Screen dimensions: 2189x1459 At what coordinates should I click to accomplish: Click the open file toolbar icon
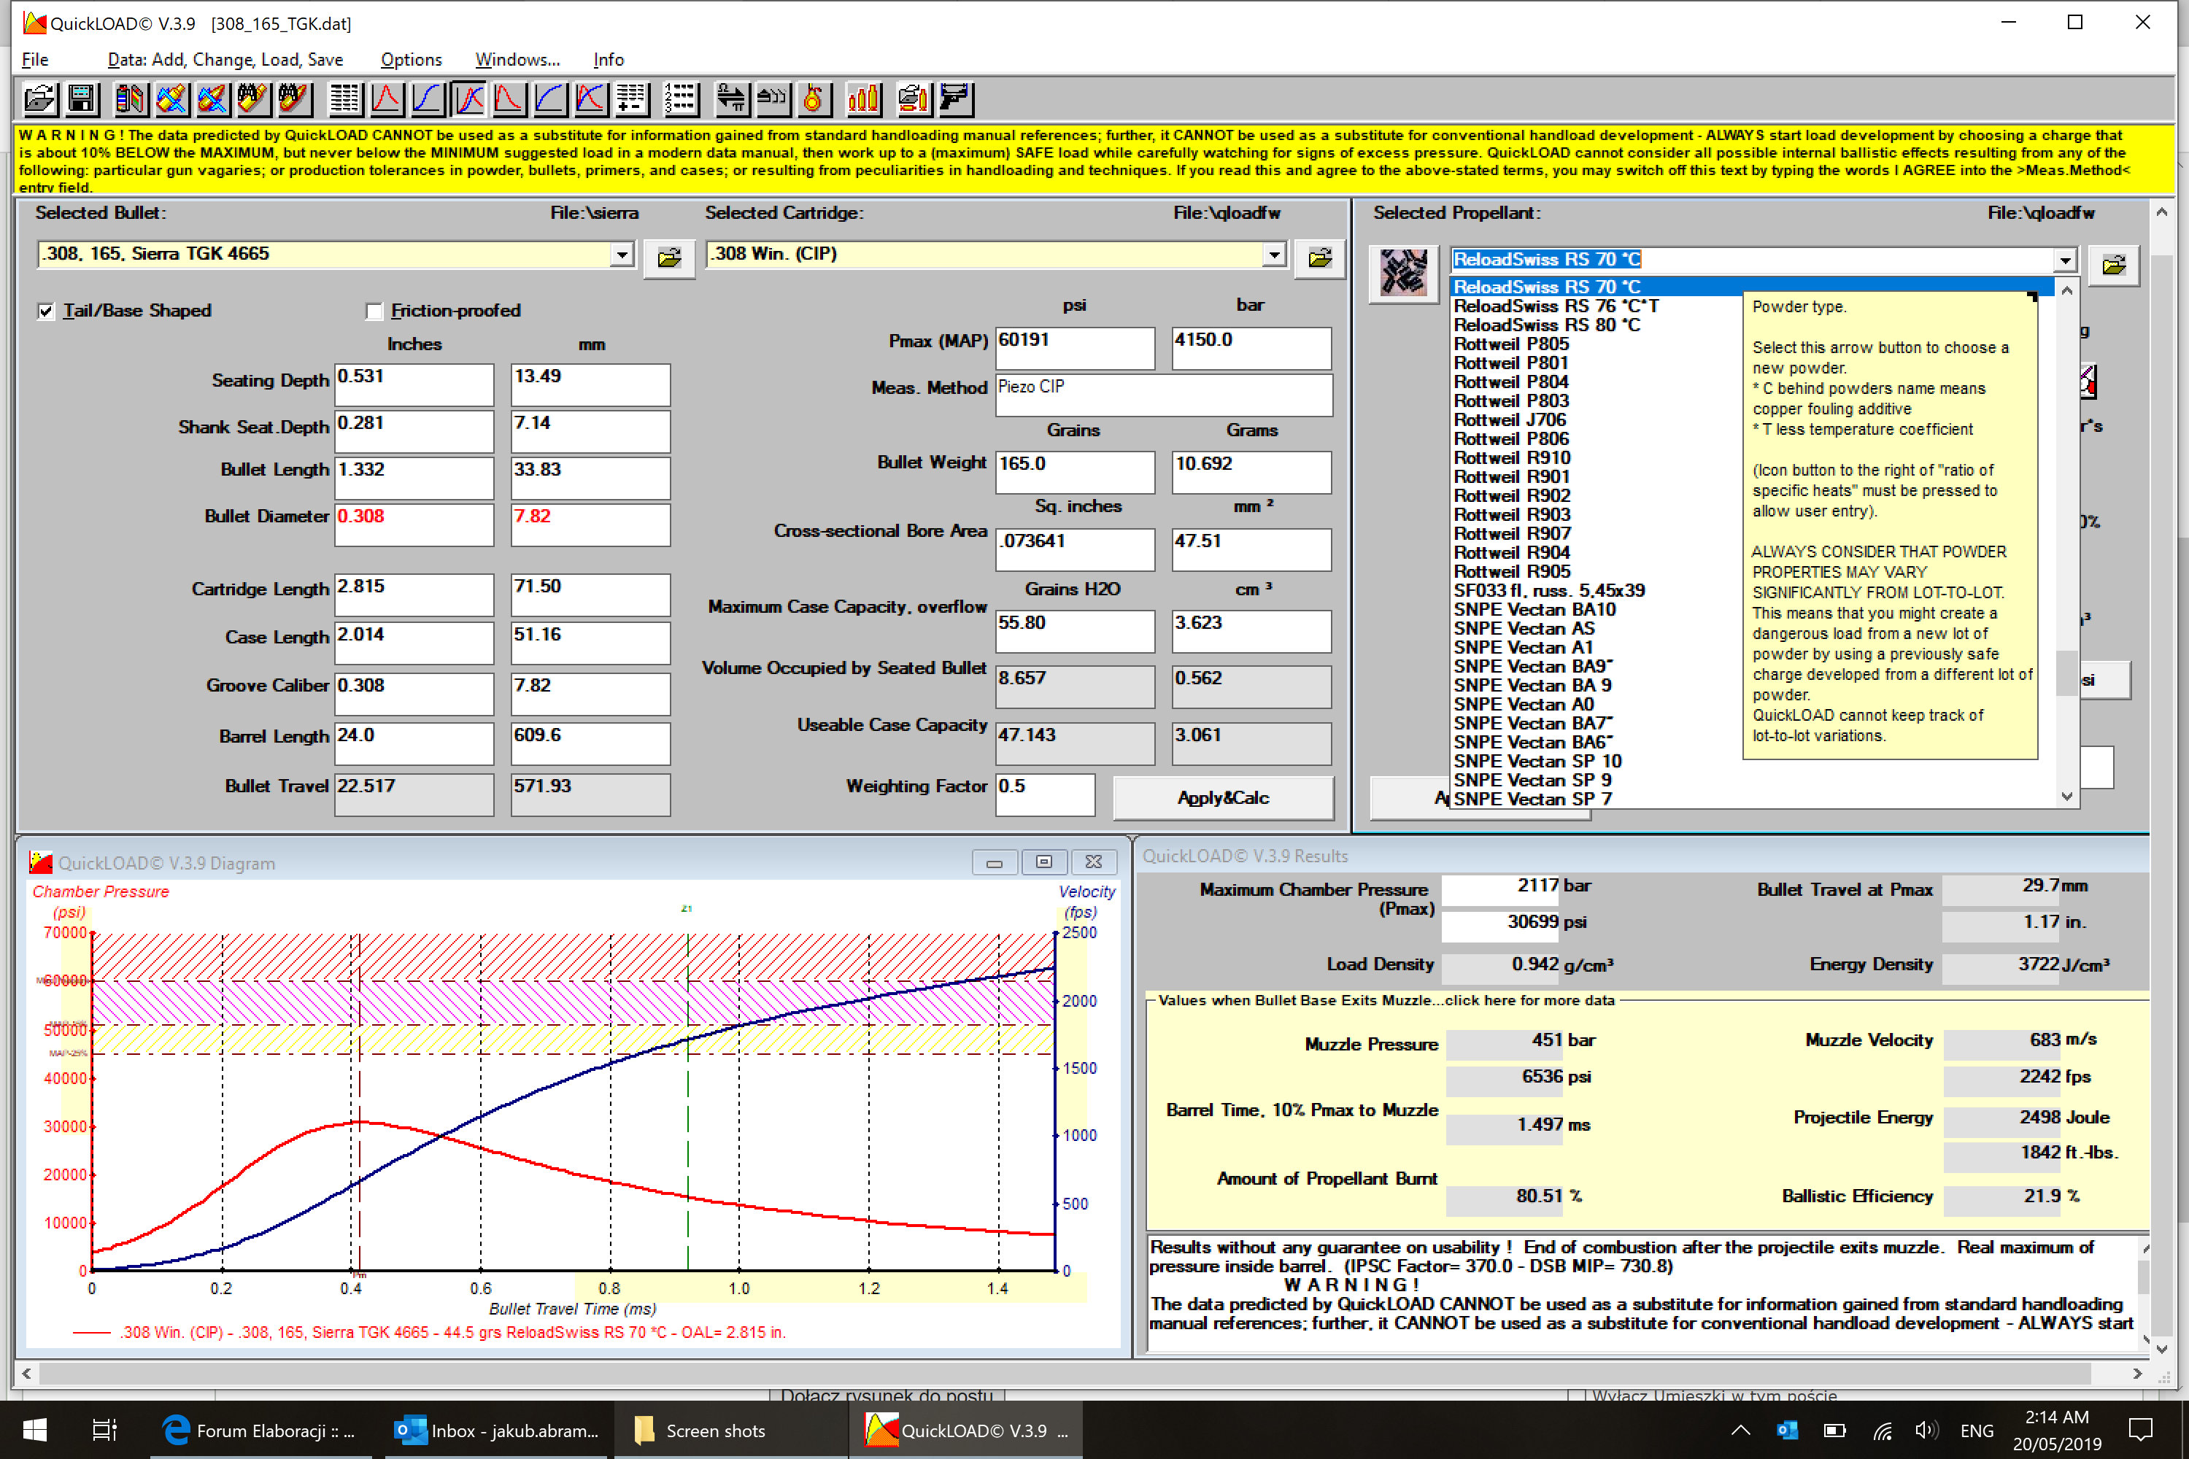click(40, 98)
